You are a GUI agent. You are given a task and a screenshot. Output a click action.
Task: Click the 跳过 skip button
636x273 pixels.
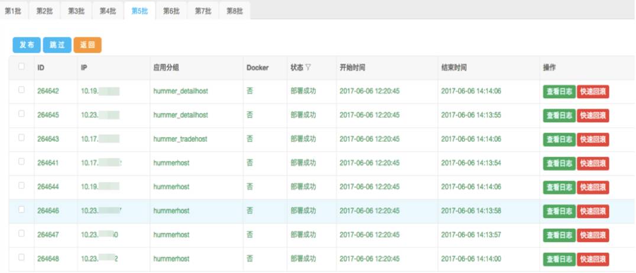click(57, 45)
